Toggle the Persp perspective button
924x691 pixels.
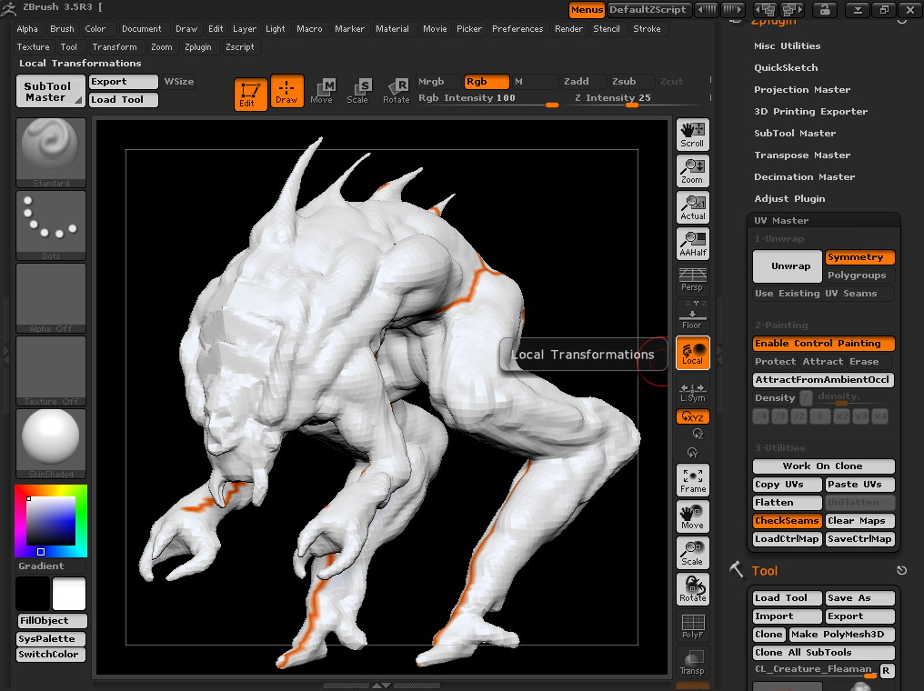point(692,279)
